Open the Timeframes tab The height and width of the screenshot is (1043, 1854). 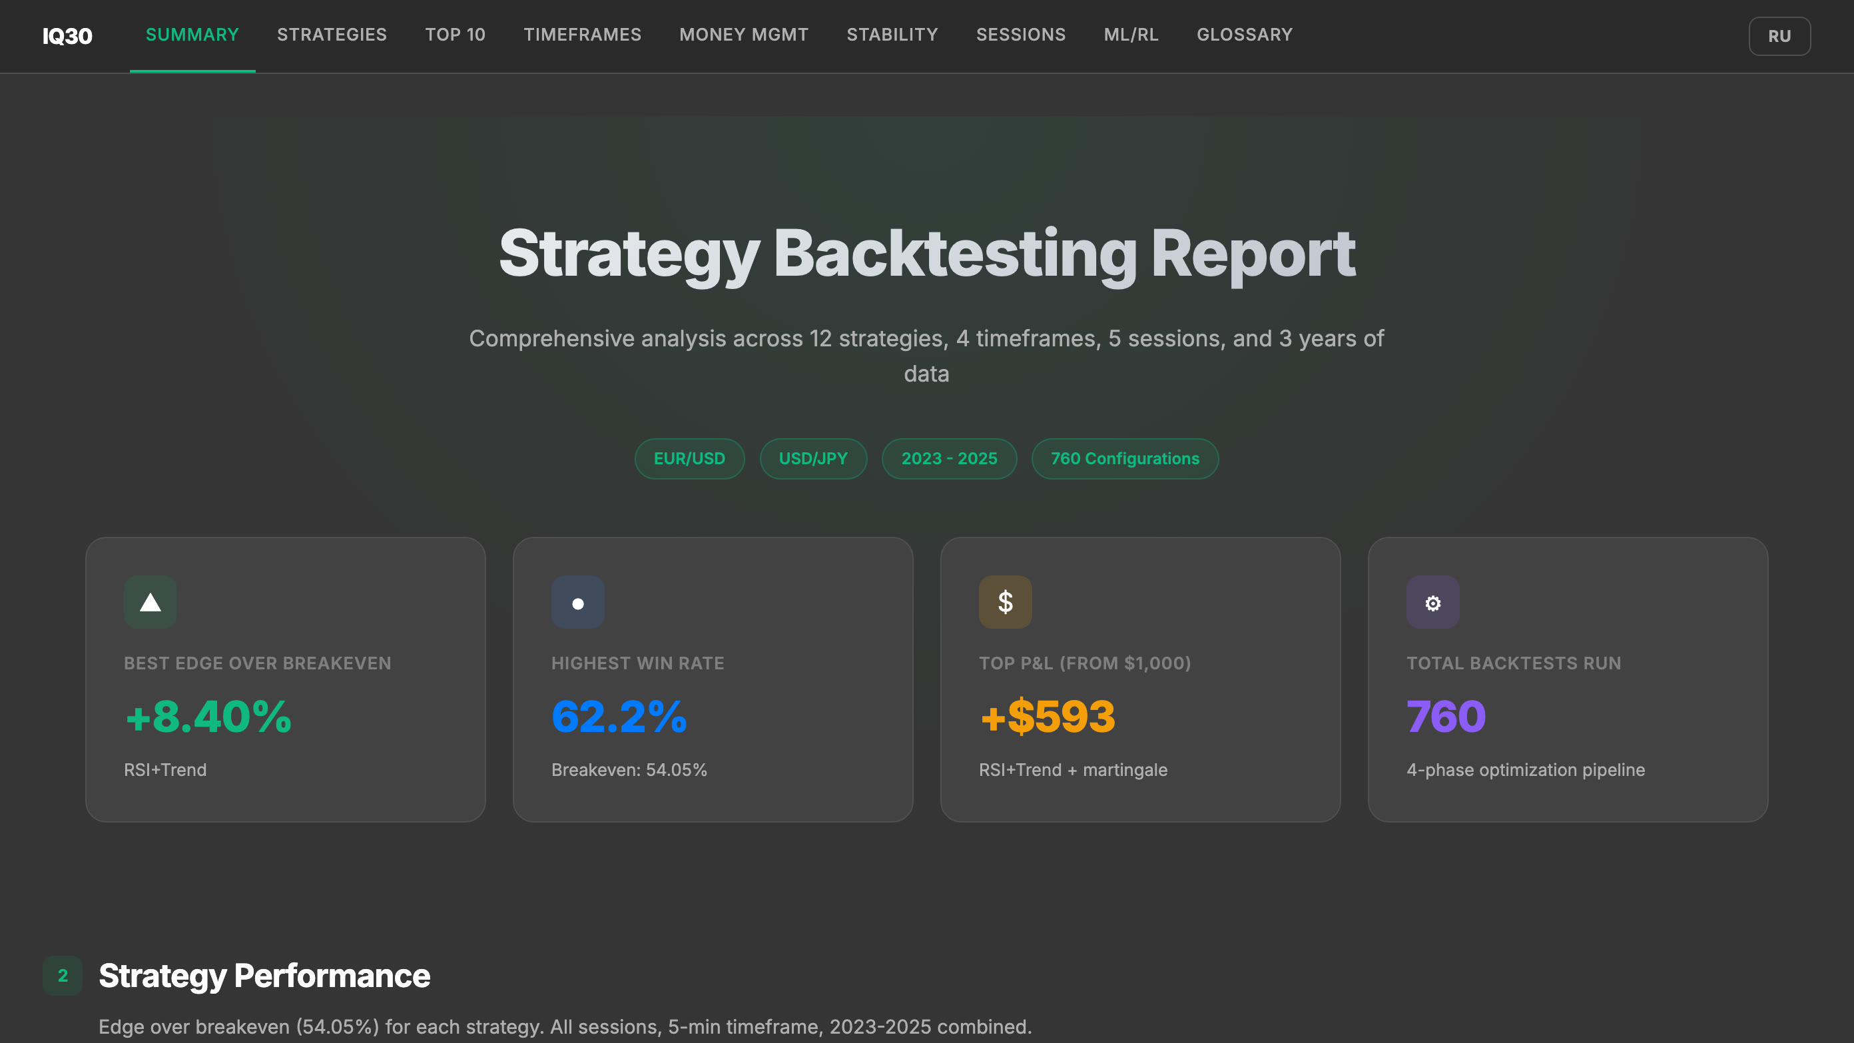[582, 35]
